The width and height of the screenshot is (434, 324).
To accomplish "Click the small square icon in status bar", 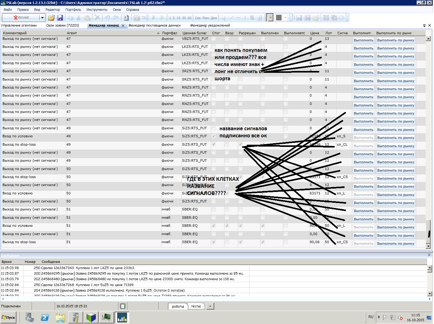I will tap(122, 306).
